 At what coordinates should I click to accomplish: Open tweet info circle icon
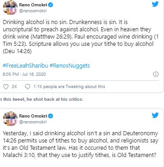(156, 74)
